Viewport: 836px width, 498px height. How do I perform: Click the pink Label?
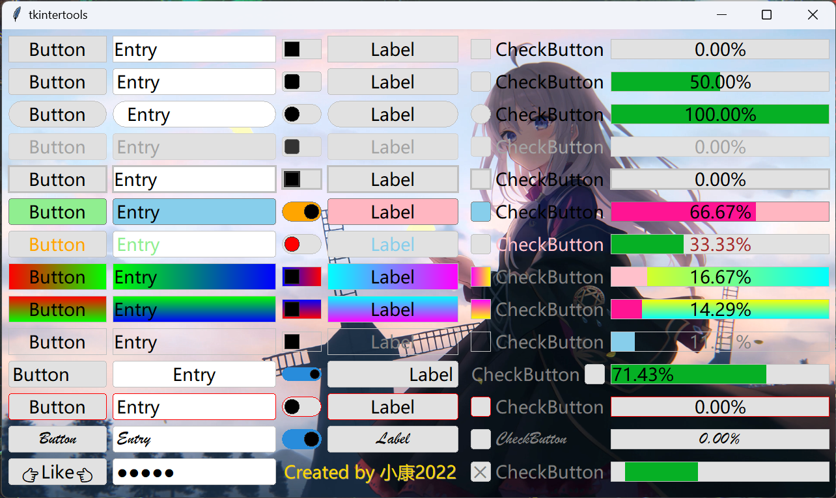click(393, 212)
